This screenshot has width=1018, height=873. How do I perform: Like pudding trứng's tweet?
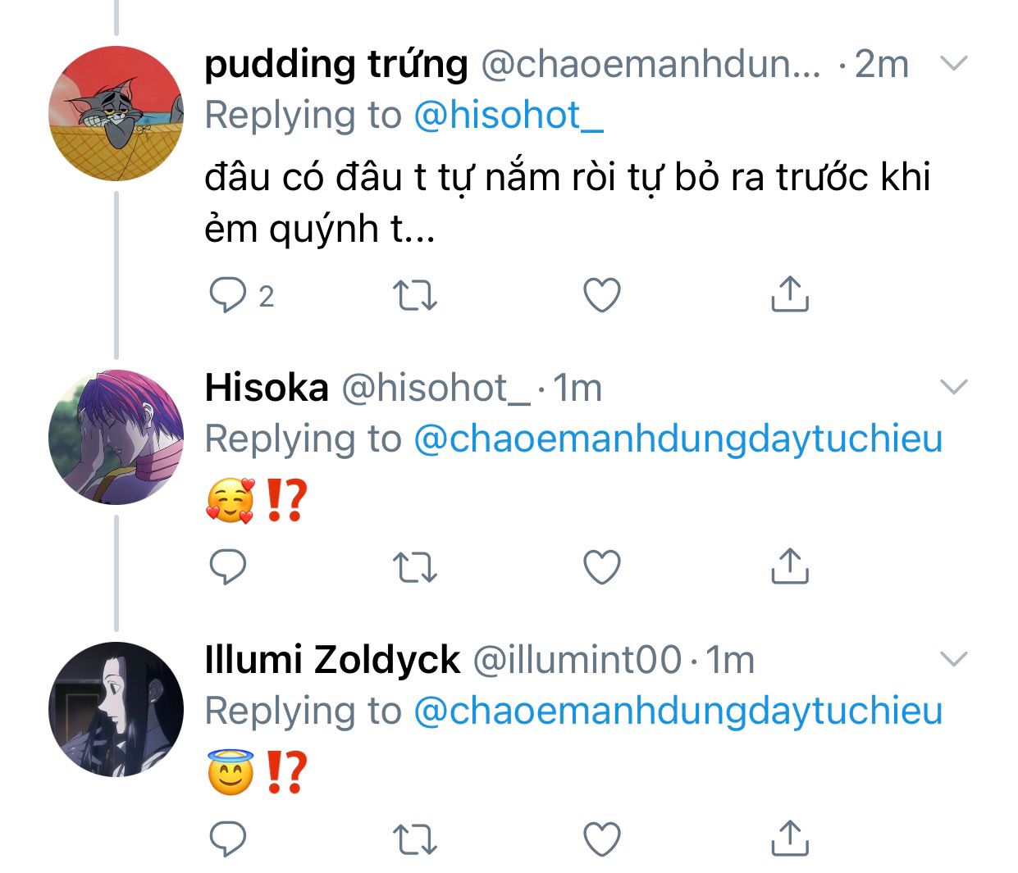click(601, 295)
